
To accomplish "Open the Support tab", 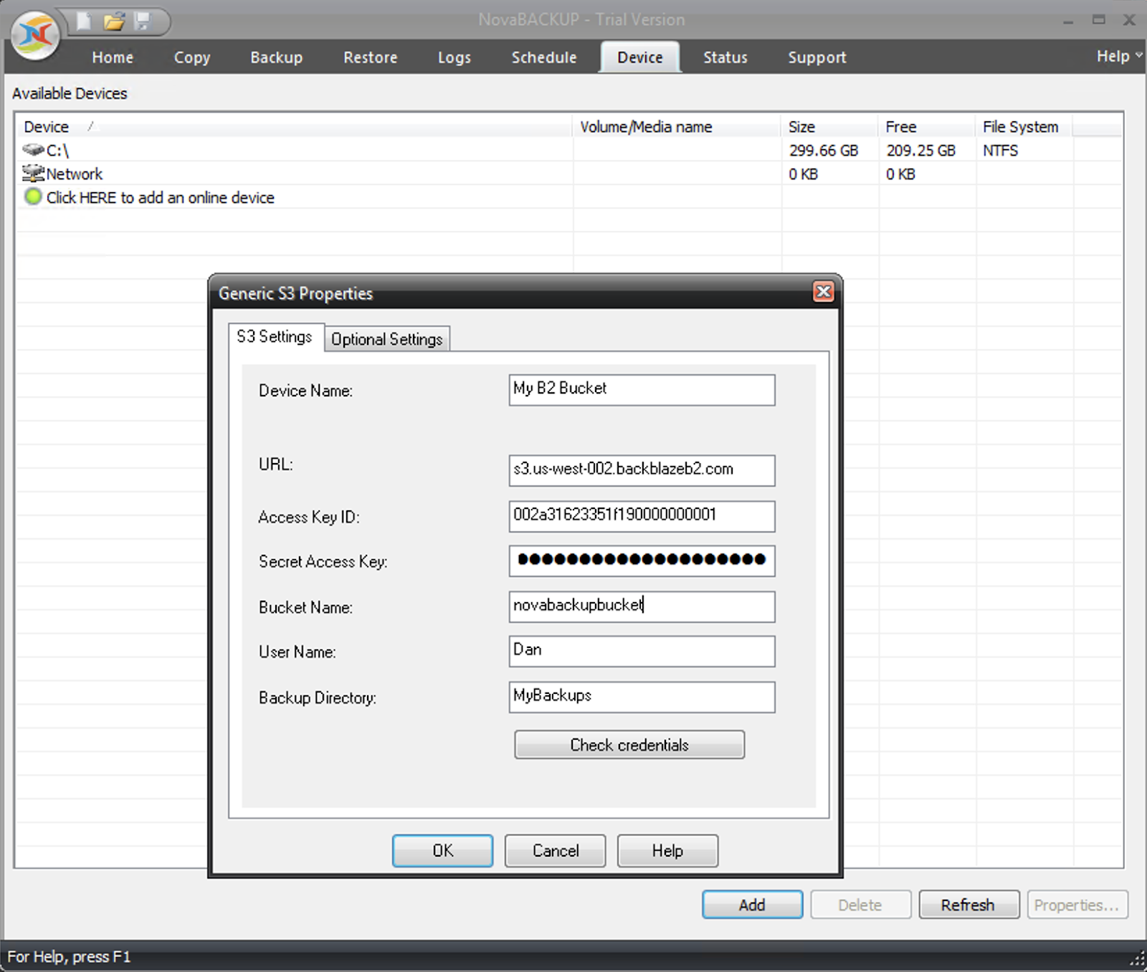I will (817, 57).
